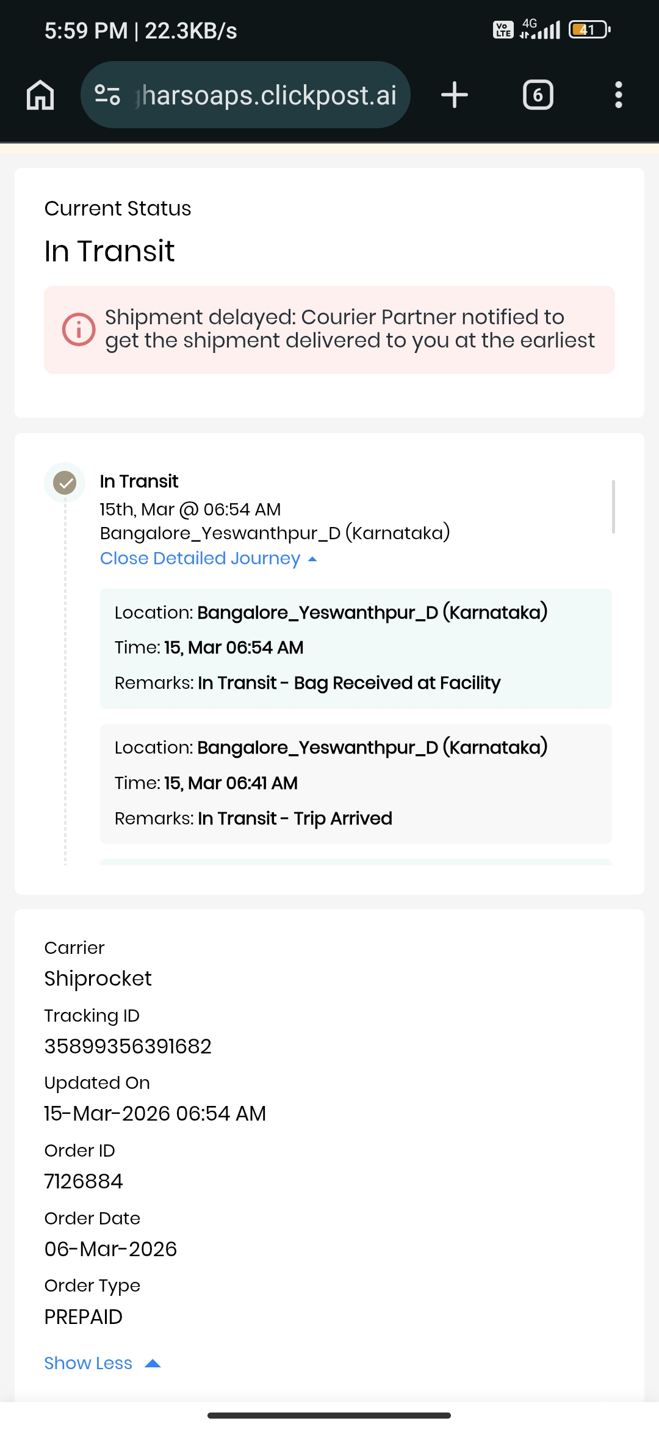The width and height of the screenshot is (659, 1429).
Task: Tap the browser home icon
Action: click(x=40, y=95)
